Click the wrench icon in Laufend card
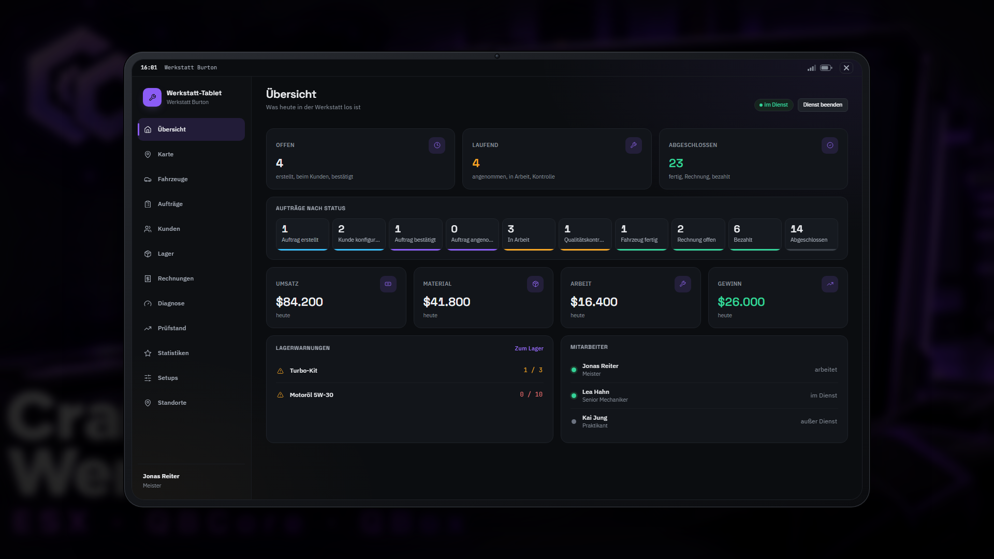994x559 pixels. click(633, 145)
